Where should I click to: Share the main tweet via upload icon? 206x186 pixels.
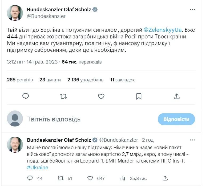[x=176, y=96]
